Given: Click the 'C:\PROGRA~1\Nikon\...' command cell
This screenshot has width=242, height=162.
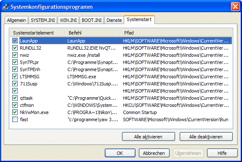Looking at the screenshot, I should [92, 112].
